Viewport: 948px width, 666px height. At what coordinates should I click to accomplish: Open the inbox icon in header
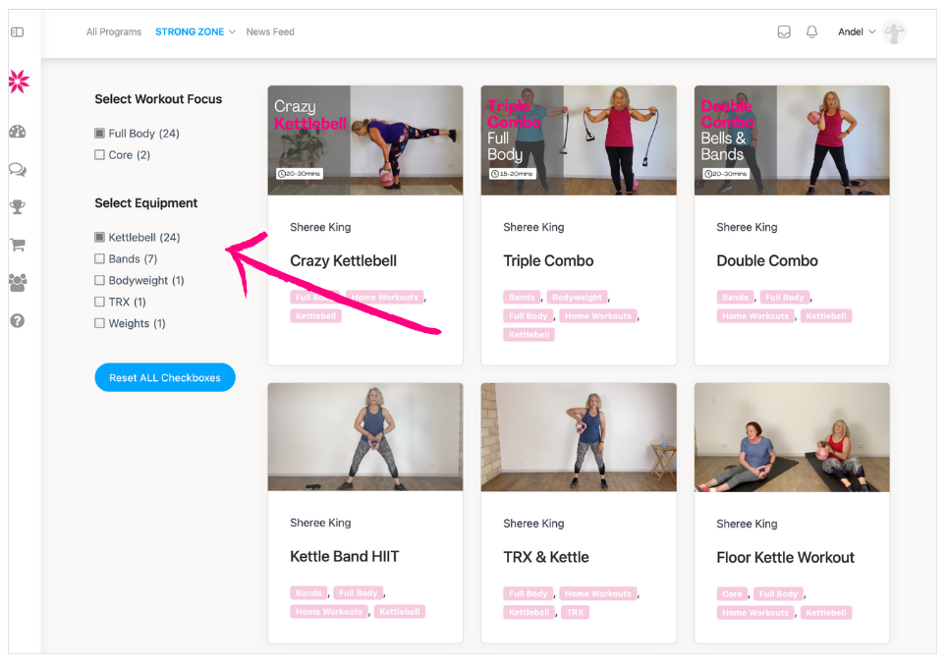pyautogui.click(x=784, y=32)
